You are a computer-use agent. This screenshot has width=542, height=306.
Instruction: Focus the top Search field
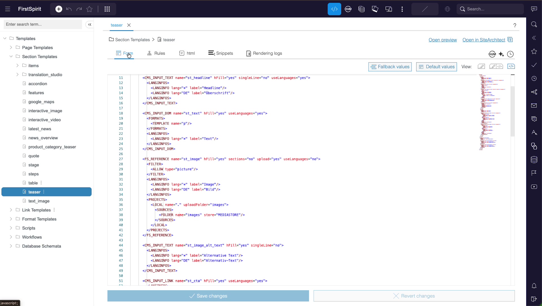pos(490,9)
